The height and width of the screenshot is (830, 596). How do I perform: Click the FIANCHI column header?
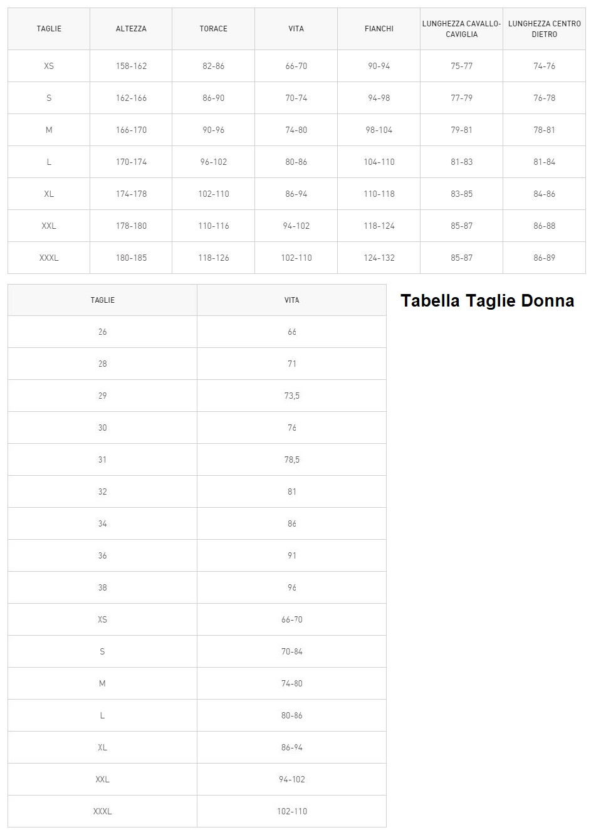pyautogui.click(x=379, y=29)
